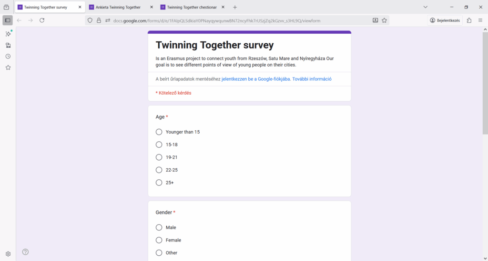
Task: Close the Twinning Together chestionar tab
Action: tap(223, 7)
